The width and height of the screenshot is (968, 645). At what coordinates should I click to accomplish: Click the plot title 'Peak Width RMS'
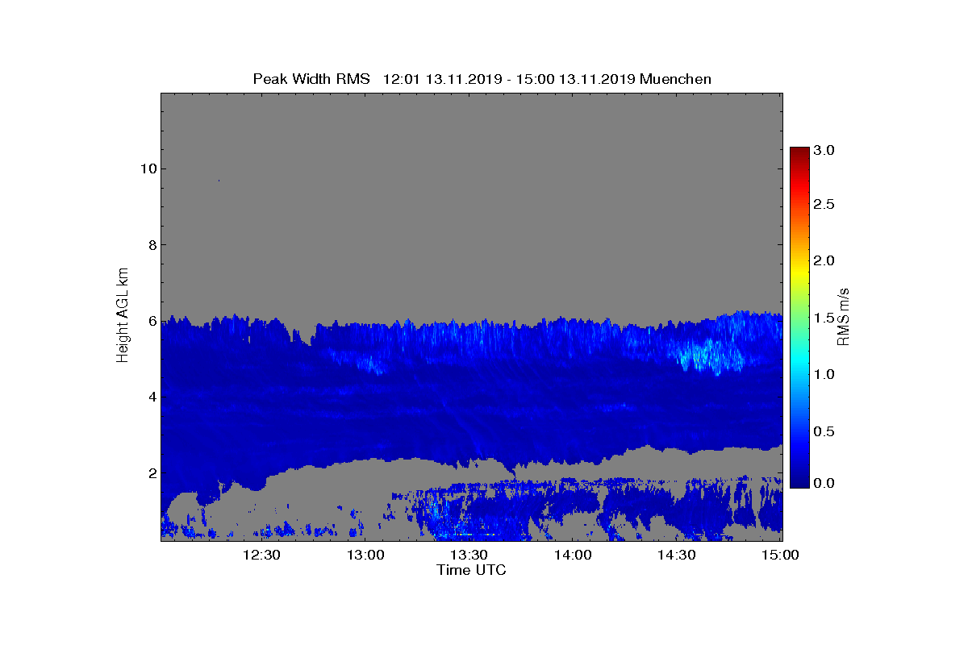(x=311, y=79)
